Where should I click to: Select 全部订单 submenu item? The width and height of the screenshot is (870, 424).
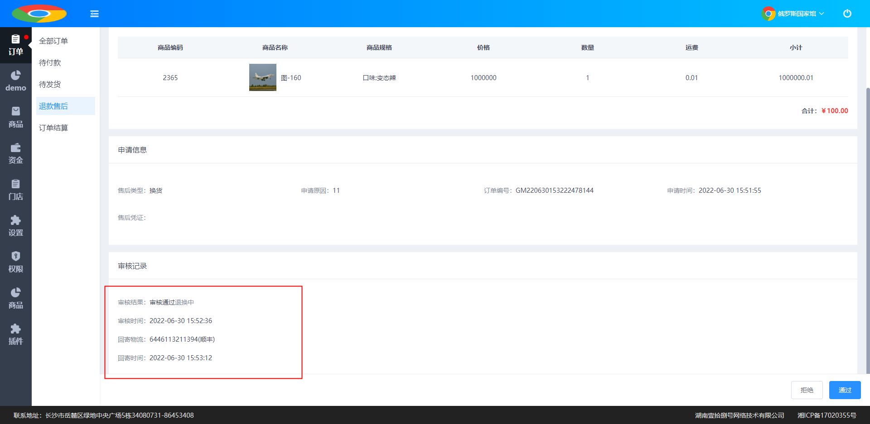[66, 41]
